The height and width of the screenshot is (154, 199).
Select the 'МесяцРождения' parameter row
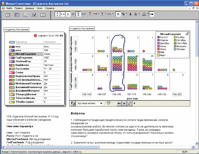click(x=26, y=54)
